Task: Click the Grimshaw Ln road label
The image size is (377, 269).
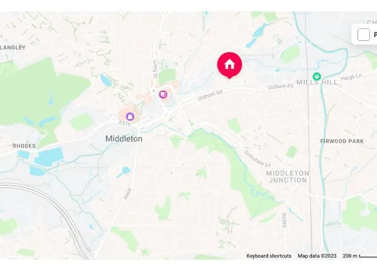Action: click(x=257, y=159)
